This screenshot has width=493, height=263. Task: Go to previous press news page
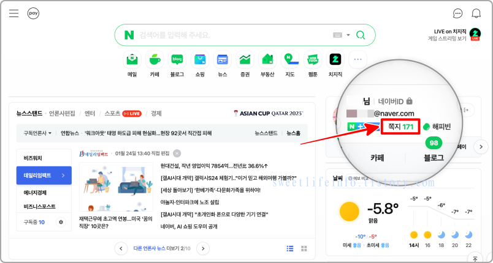click(x=121, y=248)
